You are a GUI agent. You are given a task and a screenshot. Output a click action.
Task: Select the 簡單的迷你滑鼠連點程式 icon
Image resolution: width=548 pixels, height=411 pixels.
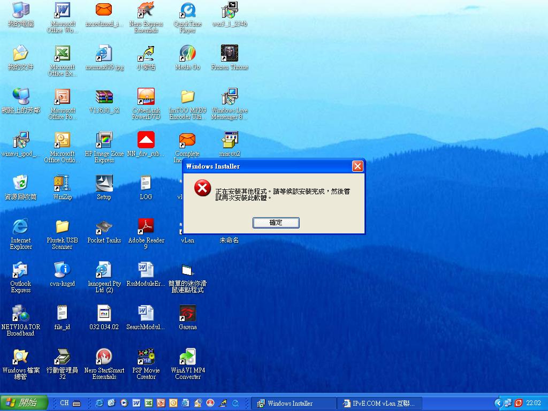(188, 278)
